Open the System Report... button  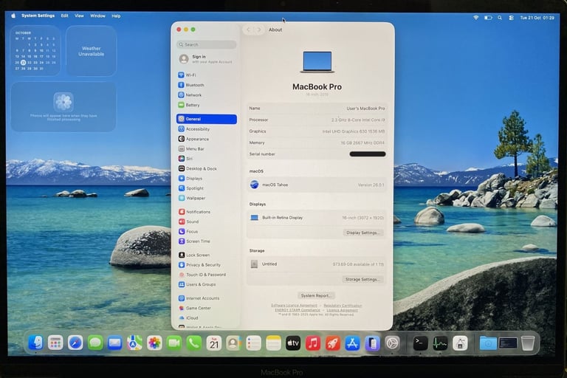316,295
